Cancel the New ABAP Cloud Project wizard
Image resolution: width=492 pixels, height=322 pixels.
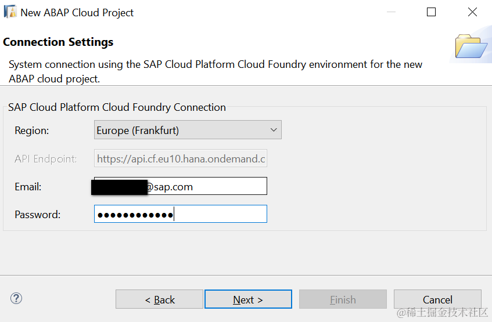[x=437, y=299]
